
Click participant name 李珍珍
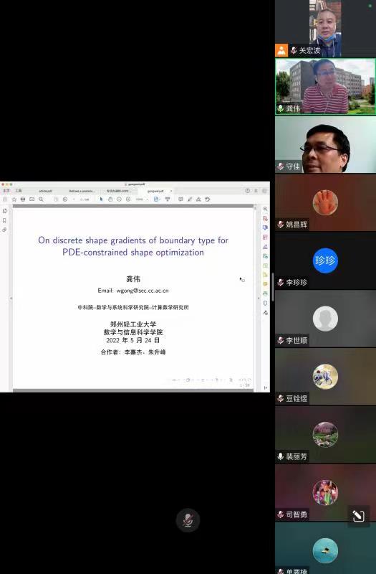click(x=297, y=282)
